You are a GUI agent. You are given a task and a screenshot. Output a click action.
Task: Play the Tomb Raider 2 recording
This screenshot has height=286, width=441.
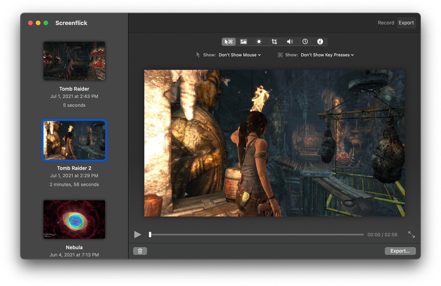coord(138,234)
